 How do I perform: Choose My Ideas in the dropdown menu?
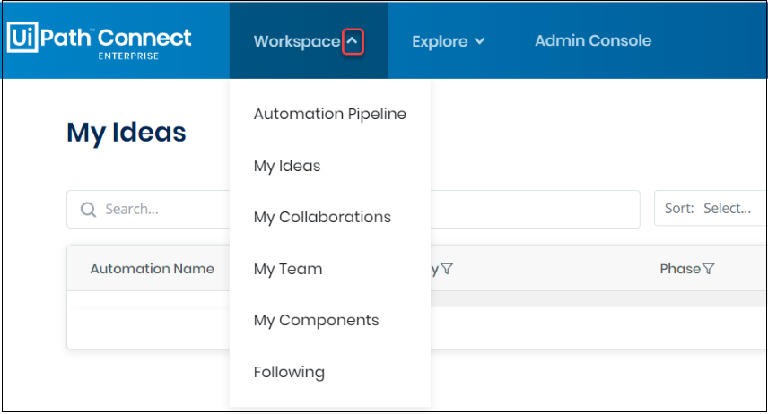(x=286, y=166)
